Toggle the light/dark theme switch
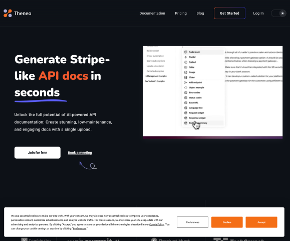The image size is (290, 241). point(278,14)
